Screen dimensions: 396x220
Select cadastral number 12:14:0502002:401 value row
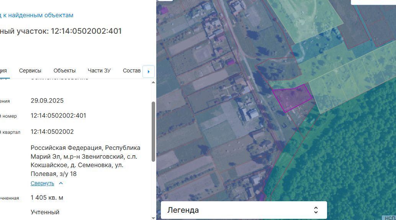[58, 116]
